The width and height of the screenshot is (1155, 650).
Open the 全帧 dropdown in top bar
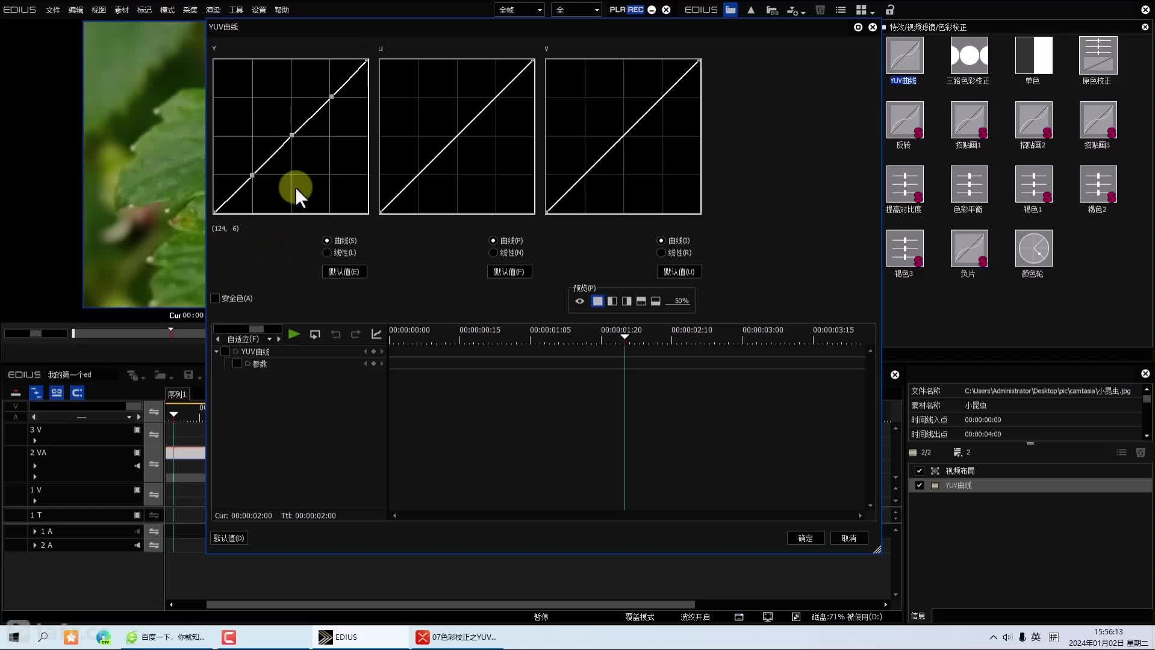(519, 10)
